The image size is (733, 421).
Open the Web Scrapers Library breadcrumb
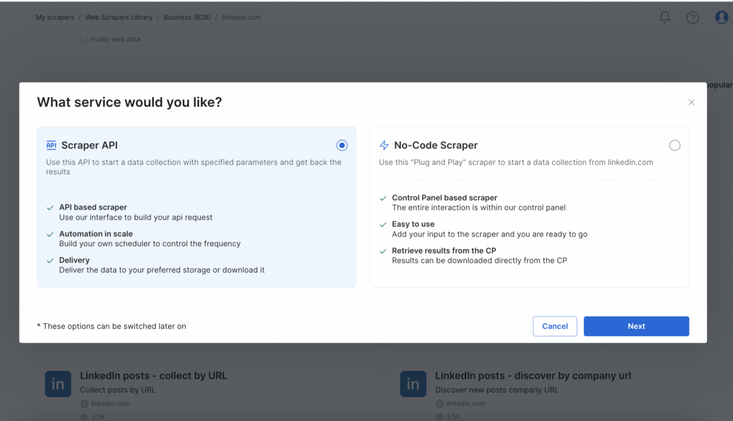click(119, 17)
